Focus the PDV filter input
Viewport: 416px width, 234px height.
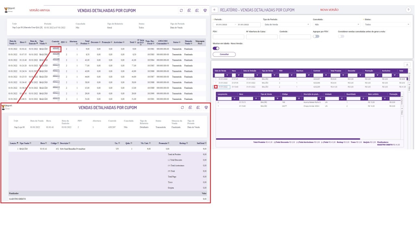(228, 37)
